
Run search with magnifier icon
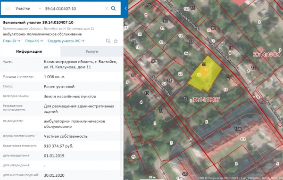113,8
